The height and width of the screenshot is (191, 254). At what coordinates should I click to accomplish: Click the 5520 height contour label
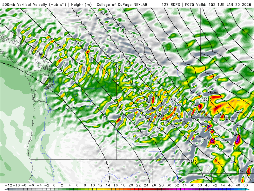(x=207, y=99)
